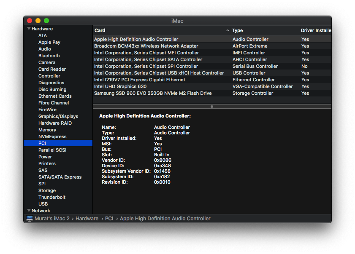Click PCI in the bottom path bar

tap(109, 219)
